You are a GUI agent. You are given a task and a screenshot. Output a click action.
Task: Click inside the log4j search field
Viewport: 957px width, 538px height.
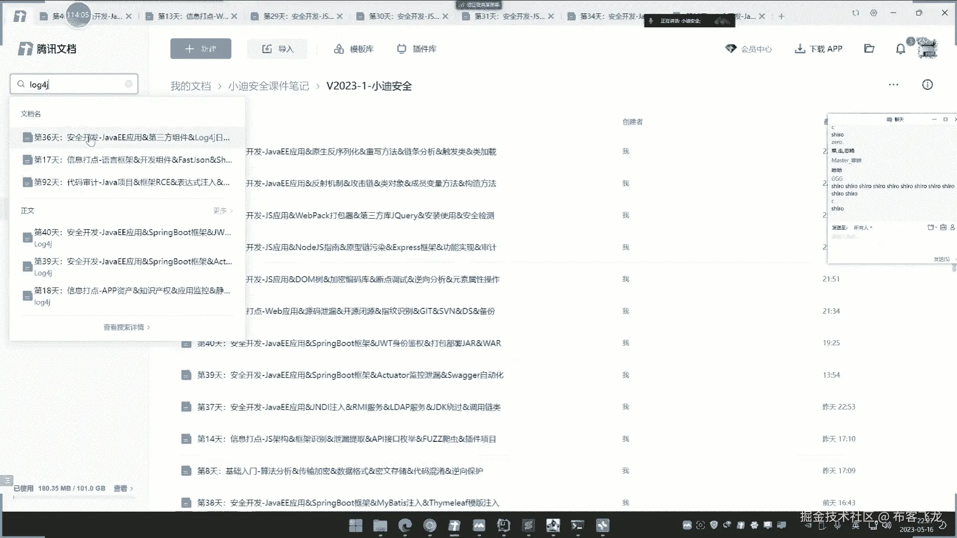(x=75, y=85)
